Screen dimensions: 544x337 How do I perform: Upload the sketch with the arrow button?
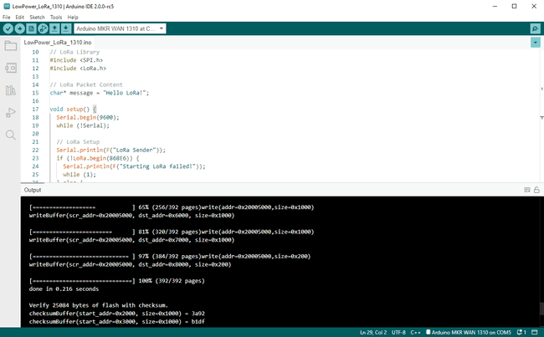19,28
